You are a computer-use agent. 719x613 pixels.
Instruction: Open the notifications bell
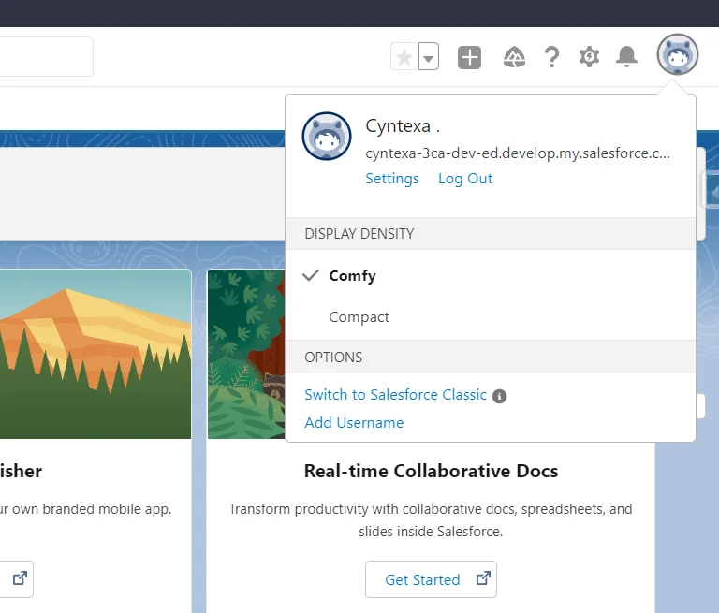626,57
